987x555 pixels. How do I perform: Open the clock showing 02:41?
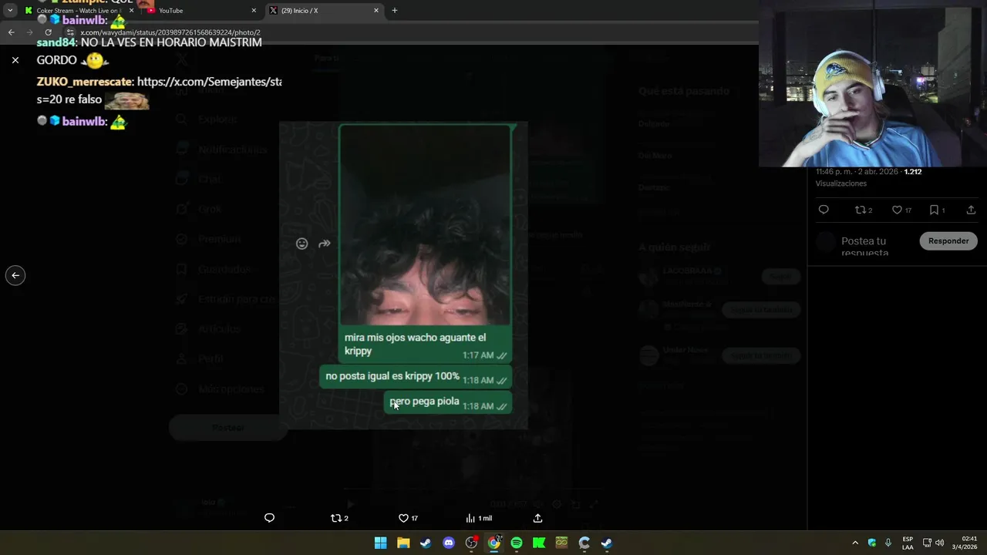(x=969, y=543)
